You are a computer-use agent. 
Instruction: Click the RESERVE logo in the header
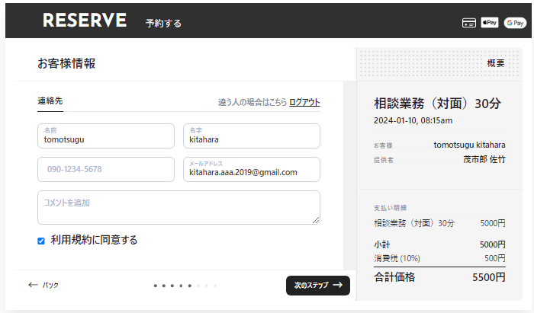pos(85,21)
